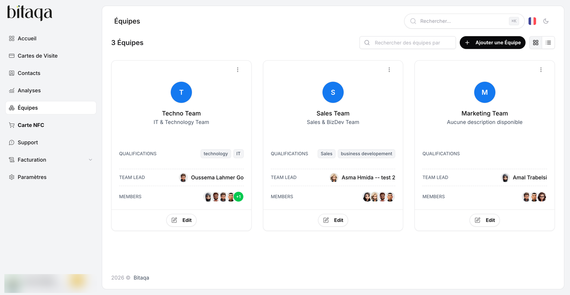The height and width of the screenshot is (295, 570).
Task: Click the Carte NFC cart icon
Action: pos(12,125)
